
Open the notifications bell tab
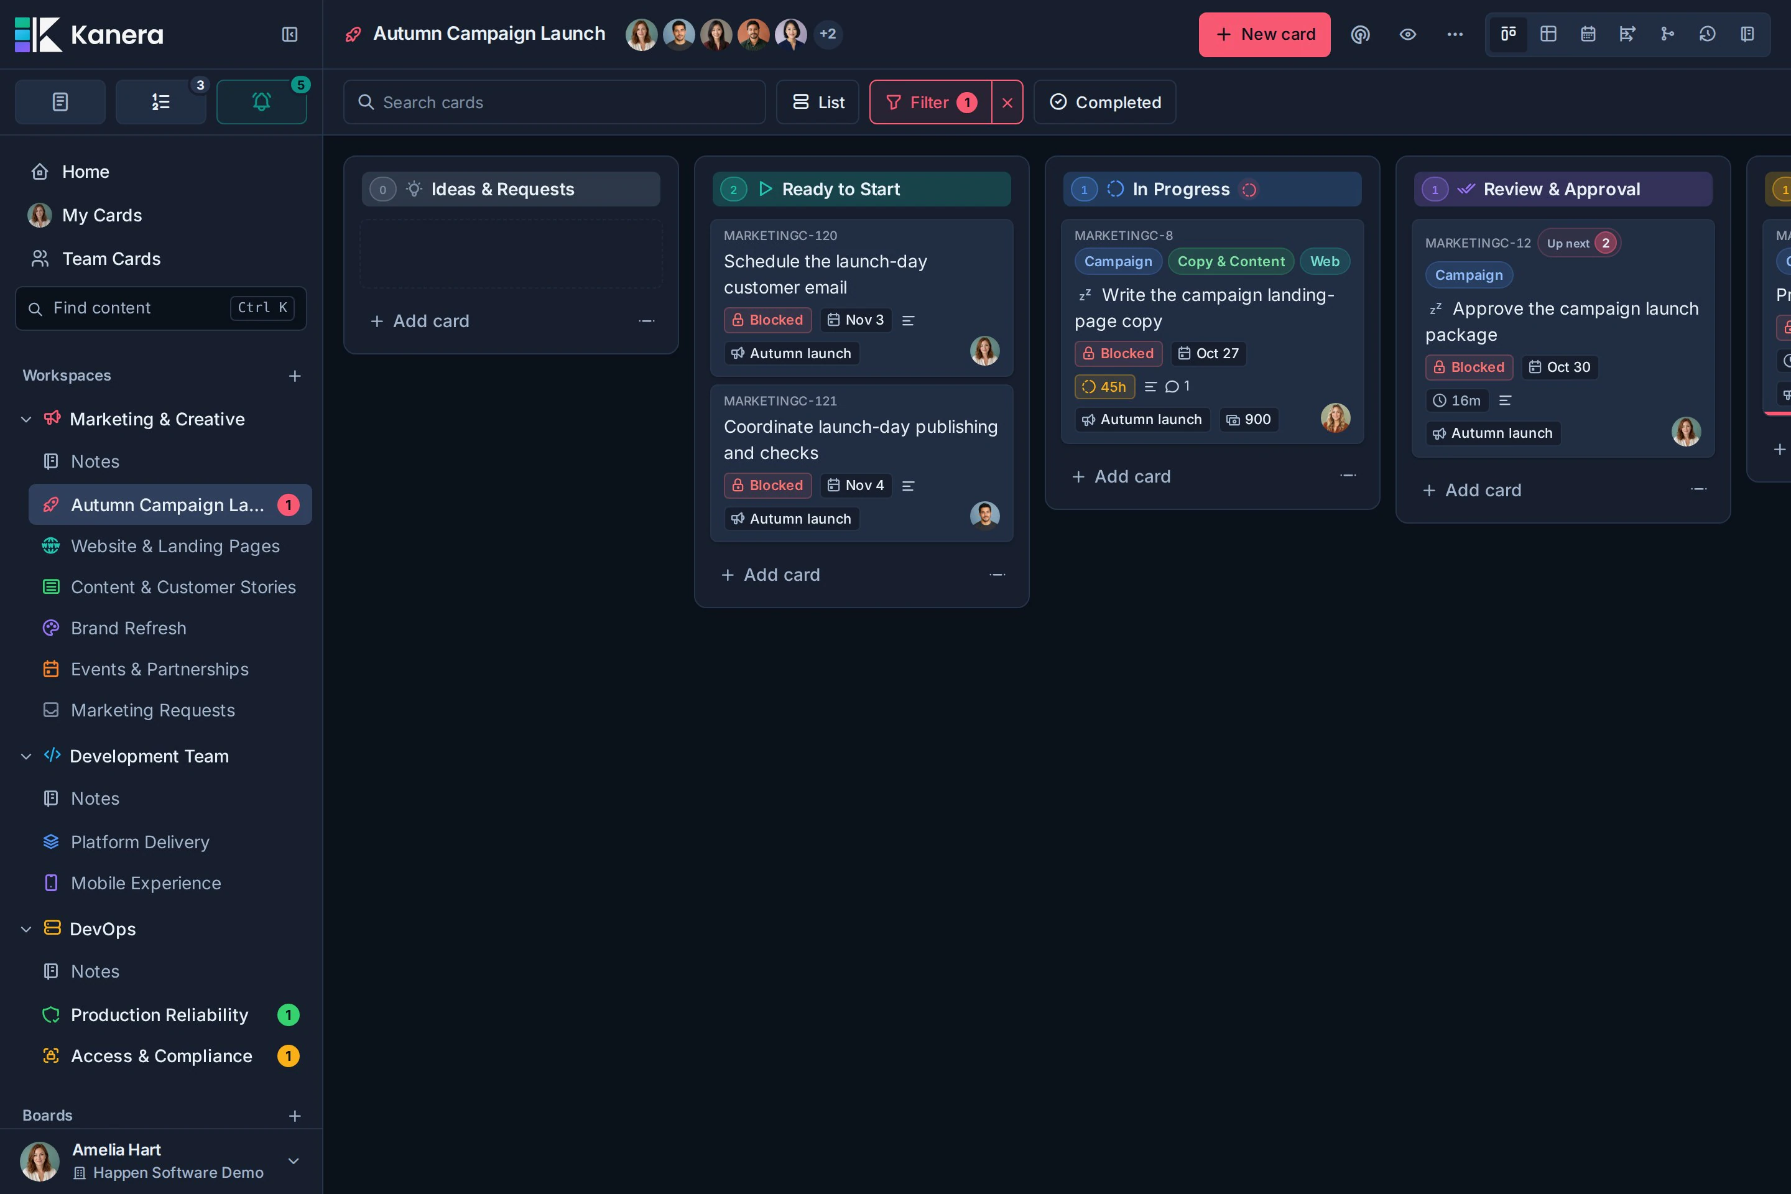pyautogui.click(x=261, y=102)
